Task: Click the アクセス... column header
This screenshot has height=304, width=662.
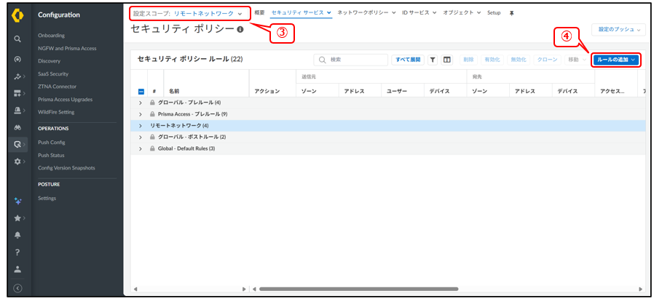Action: click(x=612, y=91)
